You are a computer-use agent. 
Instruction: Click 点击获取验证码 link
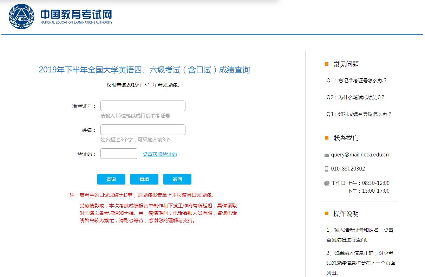pos(159,154)
